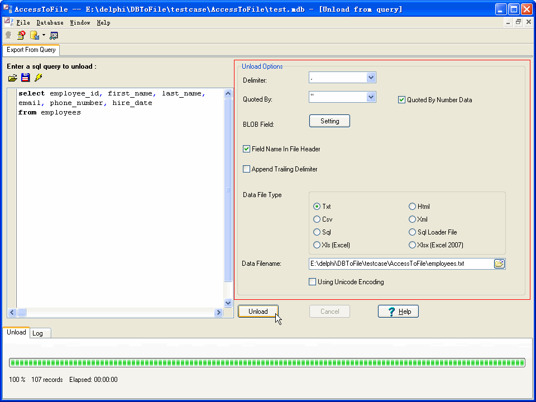Click the 'Unload Options' group label
Image resolution: width=536 pixels, height=402 pixels.
262,66
